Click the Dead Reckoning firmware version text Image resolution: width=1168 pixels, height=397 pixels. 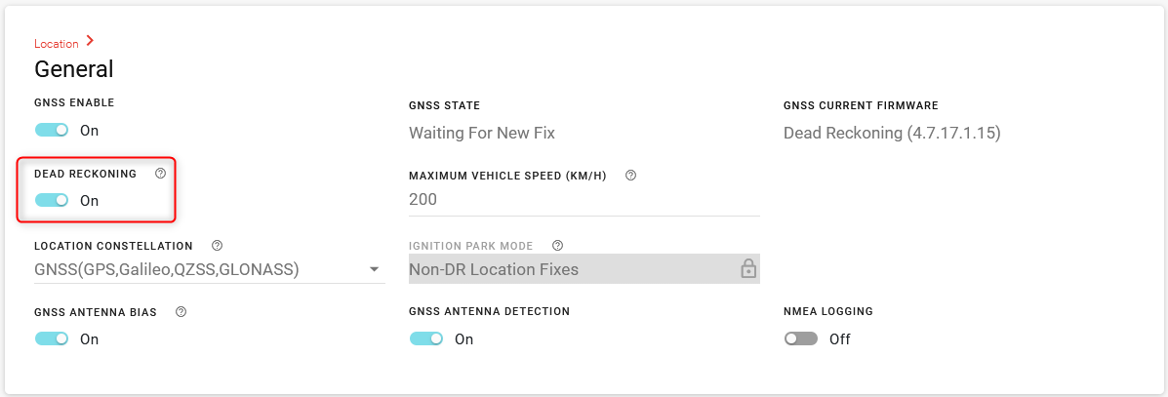[892, 133]
